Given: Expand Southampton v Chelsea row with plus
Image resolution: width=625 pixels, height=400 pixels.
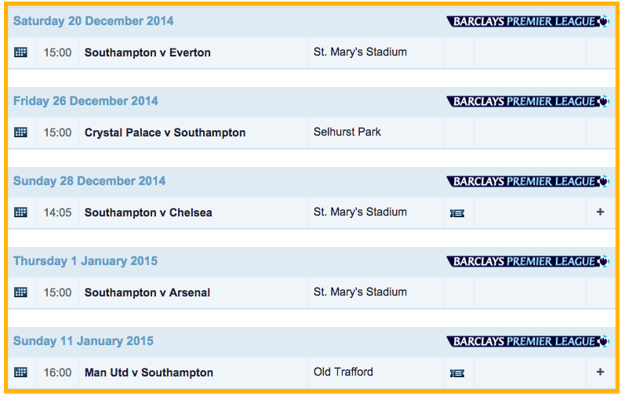Looking at the screenshot, I should tap(601, 212).
